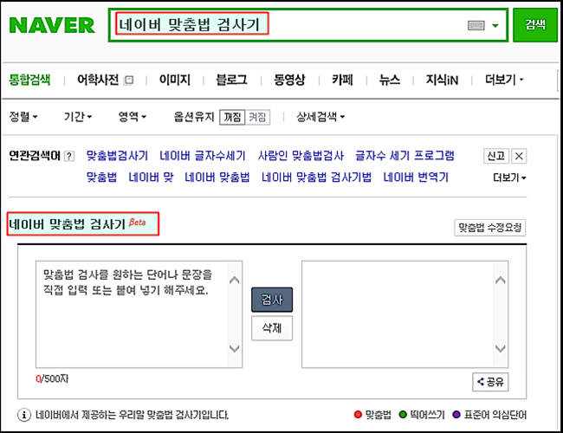Select the 통합검색 tab

[x=29, y=80]
